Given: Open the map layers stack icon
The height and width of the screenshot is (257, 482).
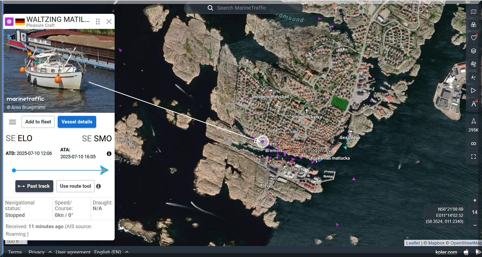Looking at the screenshot, I should coord(473,51).
